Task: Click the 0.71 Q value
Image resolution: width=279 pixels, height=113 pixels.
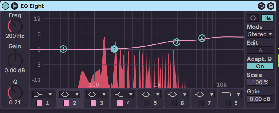Action: (x=15, y=102)
